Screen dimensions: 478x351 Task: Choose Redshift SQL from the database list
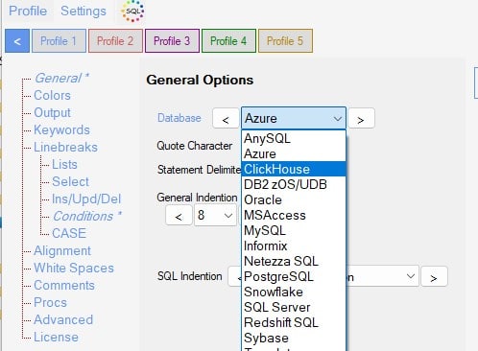tap(294, 322)
